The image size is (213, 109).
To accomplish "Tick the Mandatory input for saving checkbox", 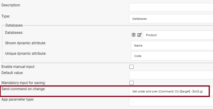I will tap(131, 83).
